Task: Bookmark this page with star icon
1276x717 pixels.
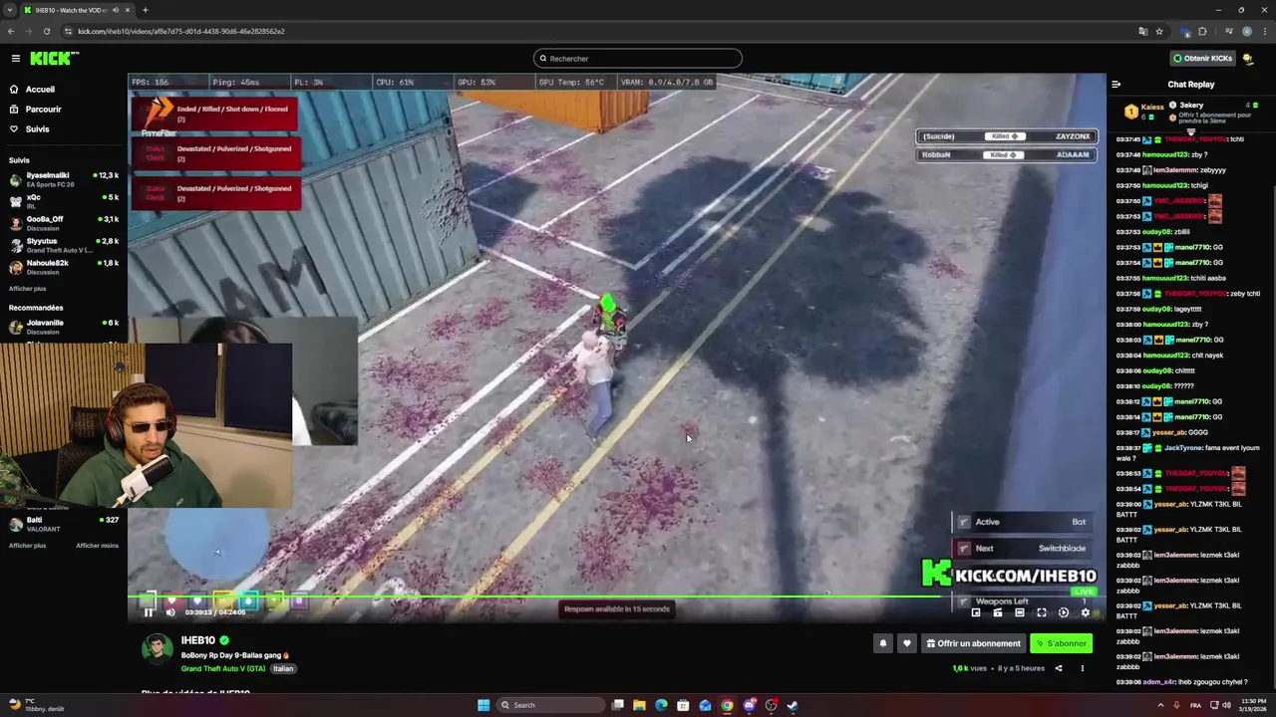Action: point(1159,31)
